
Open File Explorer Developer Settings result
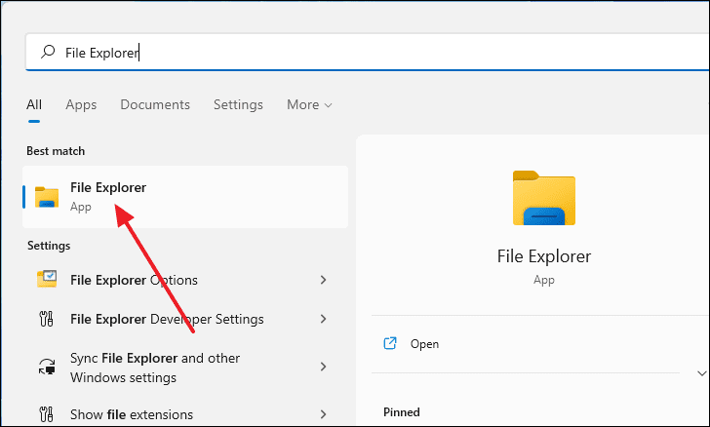(185, 319)
